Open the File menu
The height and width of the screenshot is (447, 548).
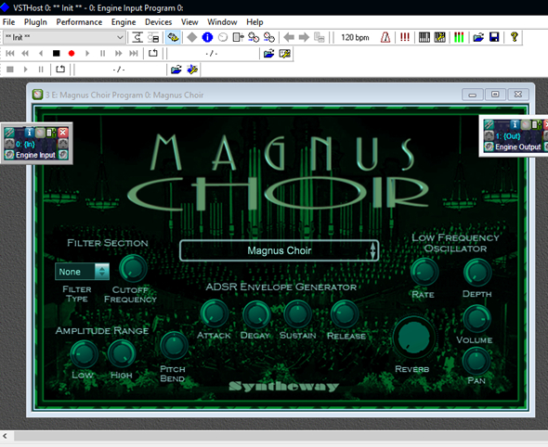pyautogui.click(x=8, y=22)
